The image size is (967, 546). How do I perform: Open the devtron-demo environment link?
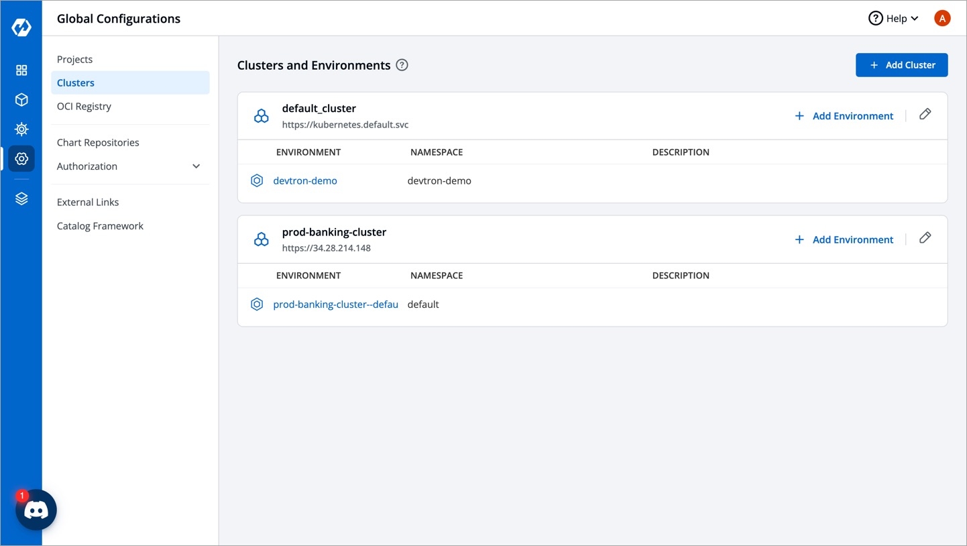(305, 181)
